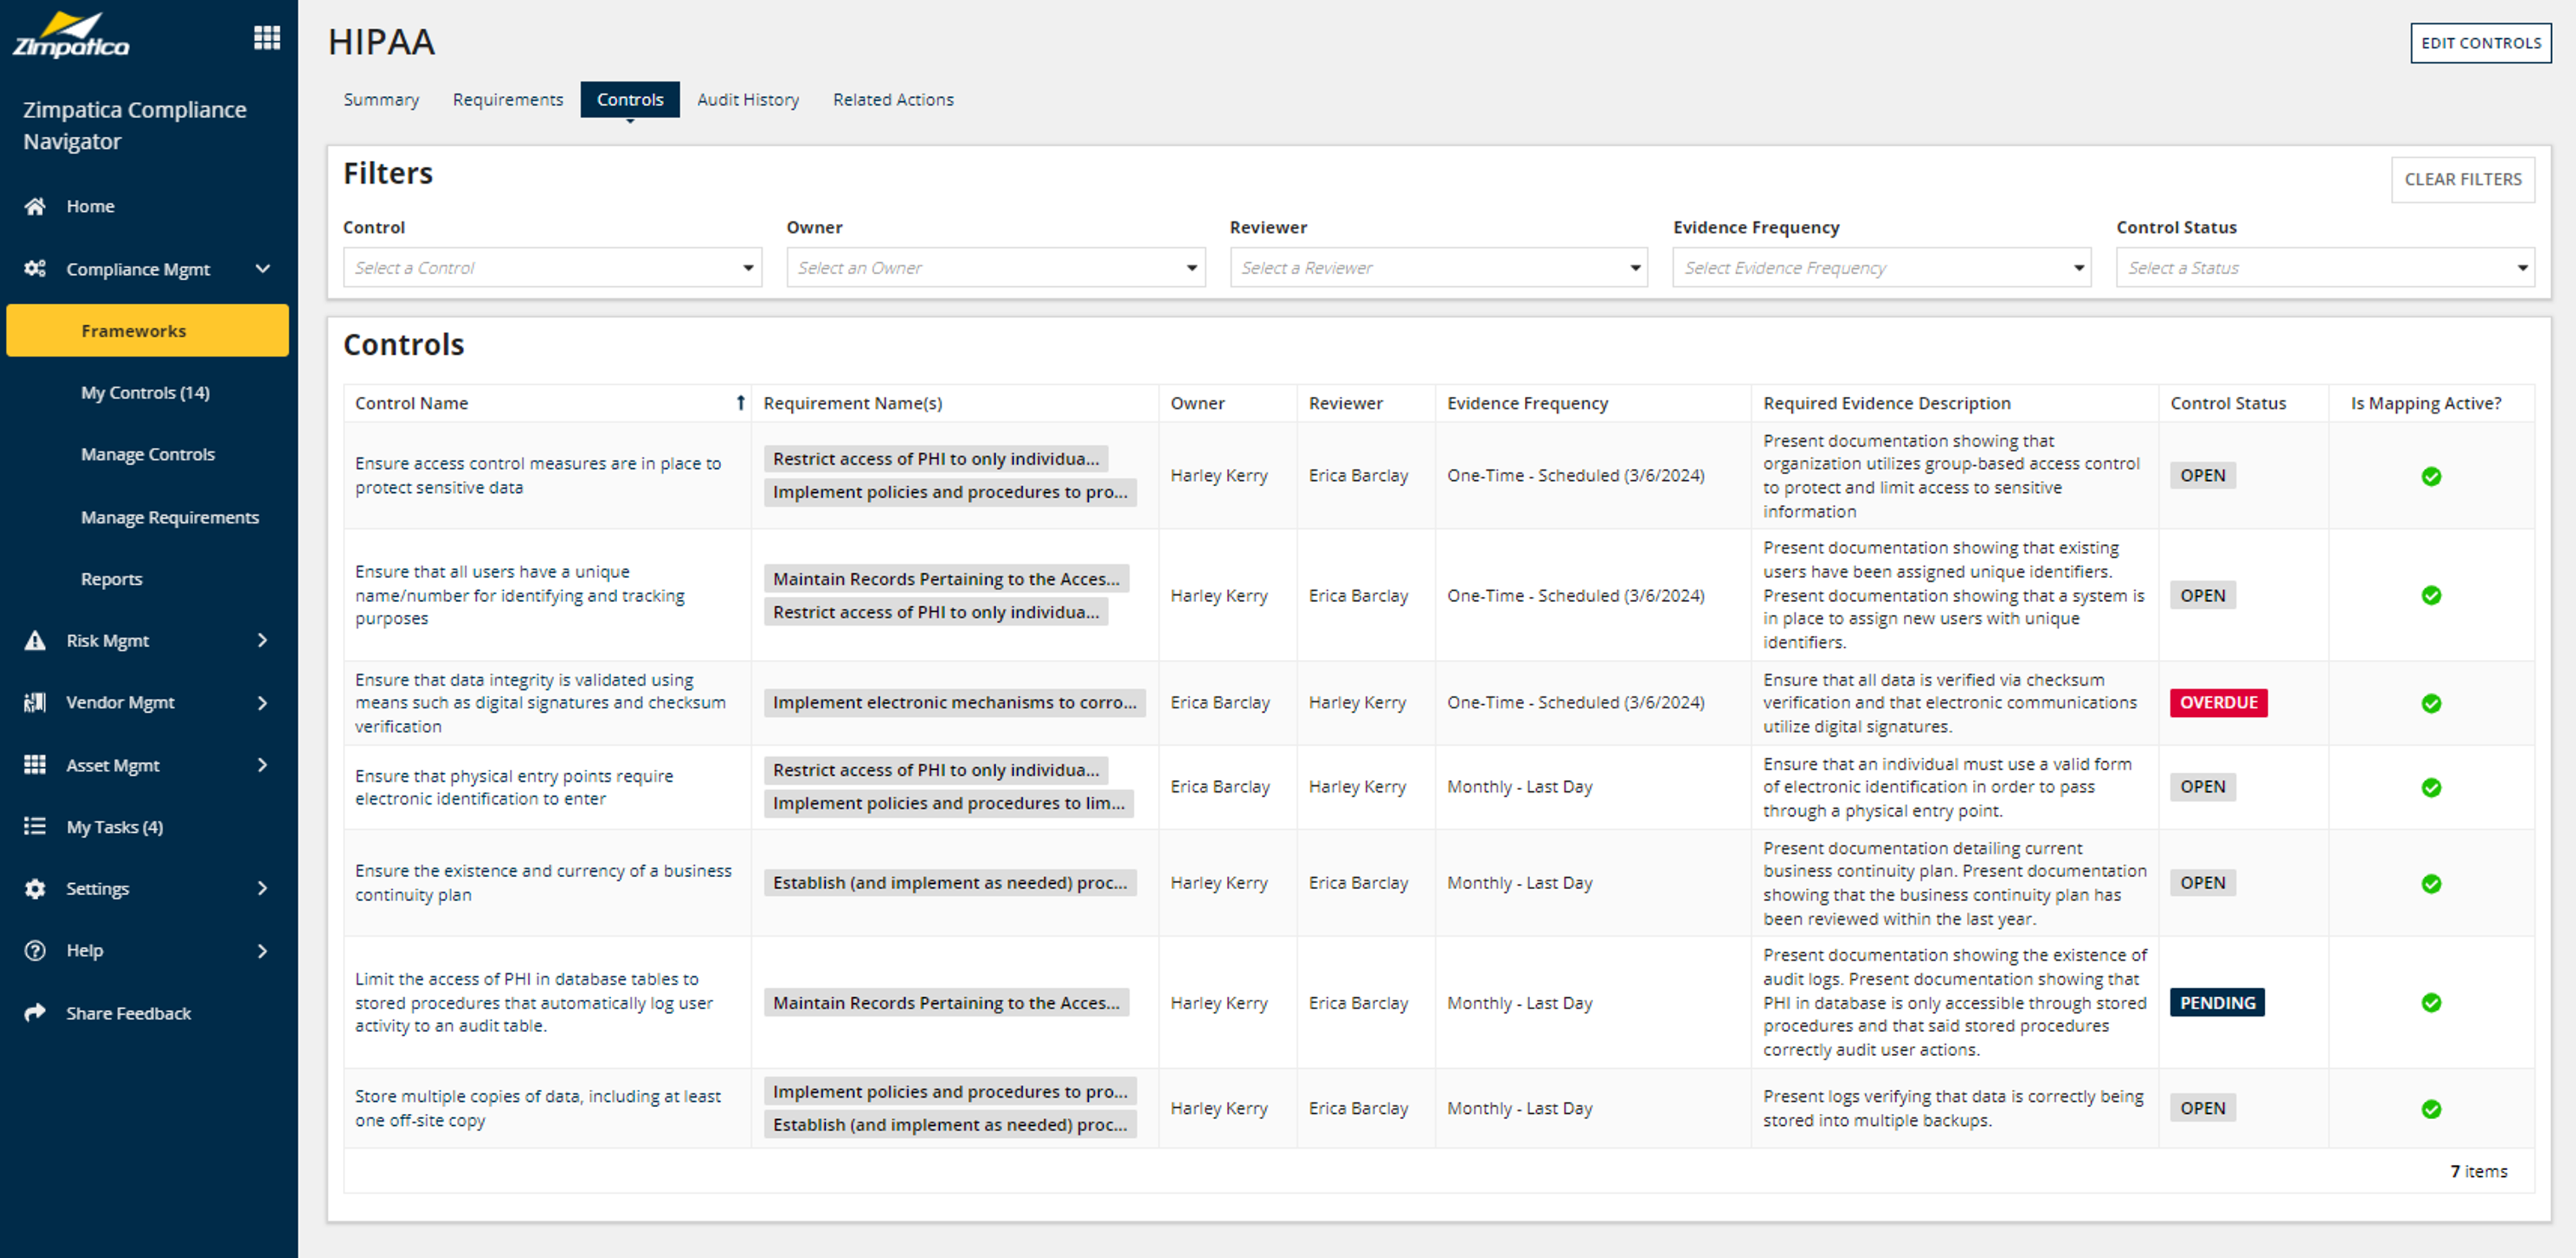Click the EDIT CONTROLS button
Image resolution: width=2576 pixels, height=1258 pixels.
click(2480, 43)
